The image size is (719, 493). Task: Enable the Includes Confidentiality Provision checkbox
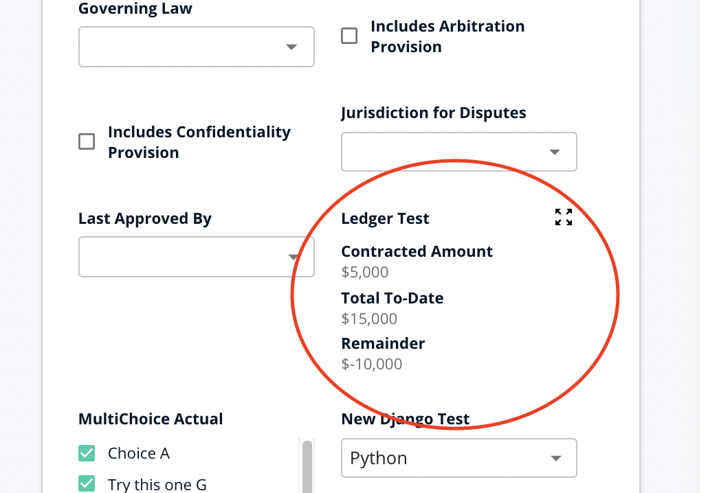click(87, 142)
